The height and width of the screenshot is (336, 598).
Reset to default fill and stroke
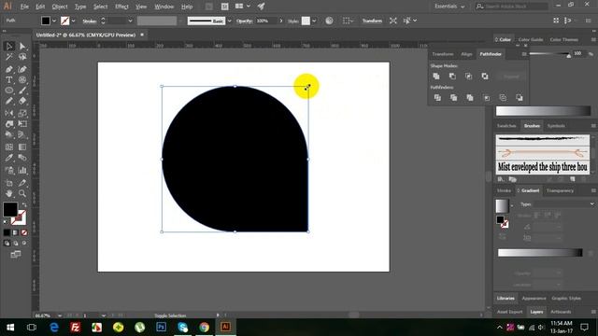(6, 222)
